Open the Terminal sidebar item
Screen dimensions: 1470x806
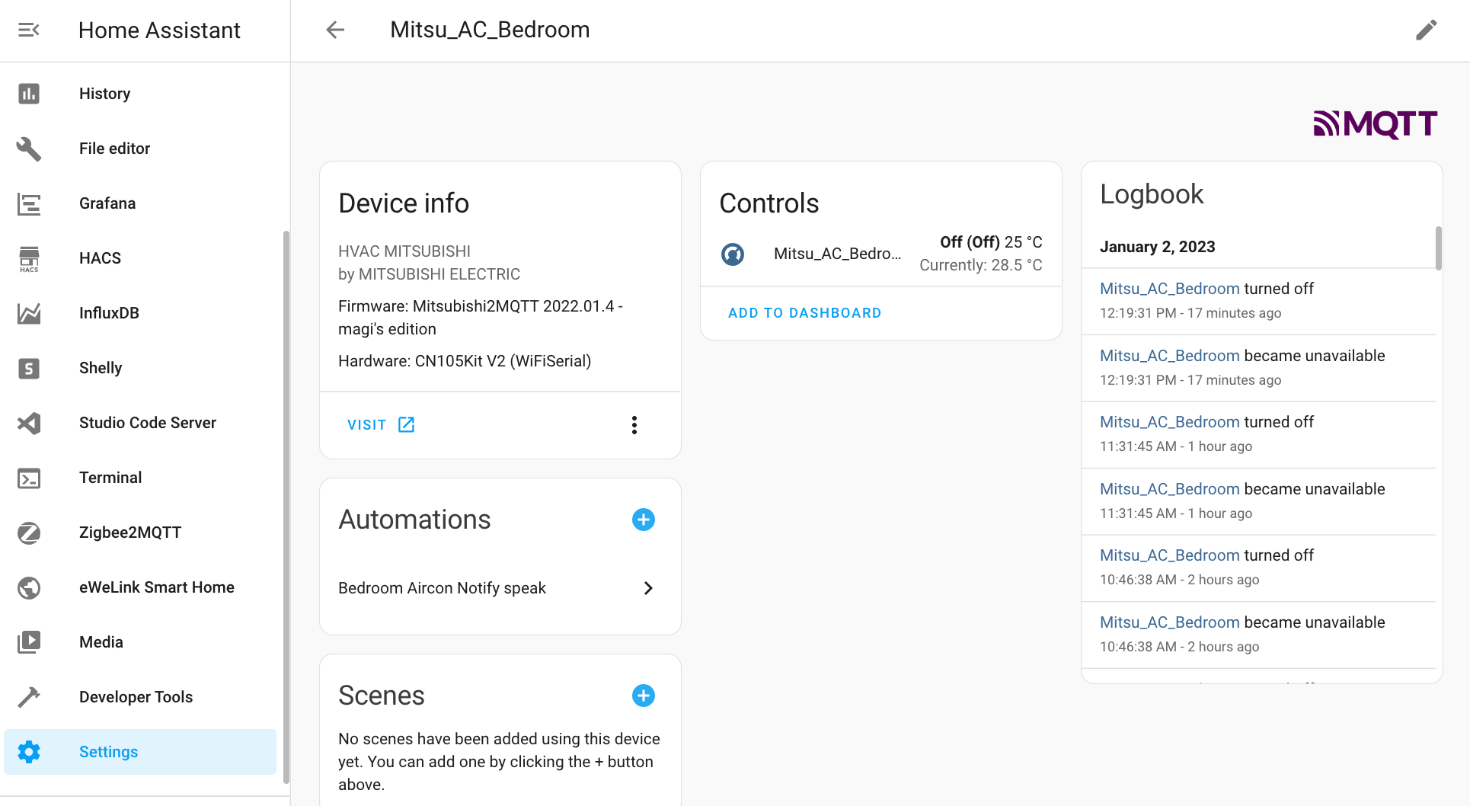click(110, 478)
